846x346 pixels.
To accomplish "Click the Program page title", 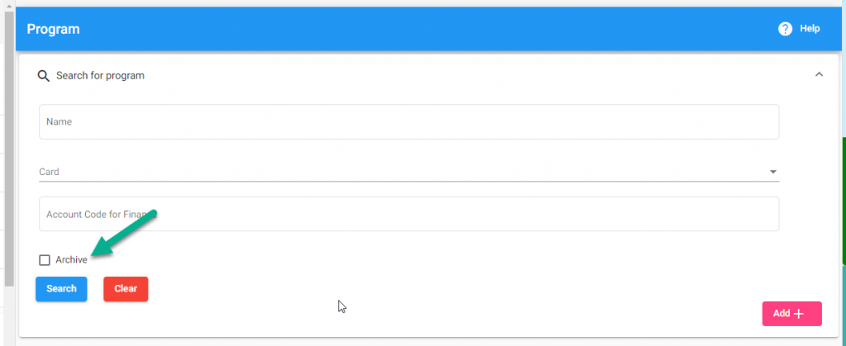I will pyautogui.click(x=53, y=29).
